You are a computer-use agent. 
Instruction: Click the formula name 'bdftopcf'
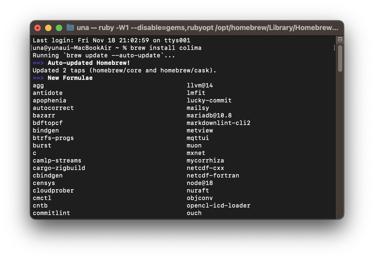pyautogui.click(x=48, y=123)
